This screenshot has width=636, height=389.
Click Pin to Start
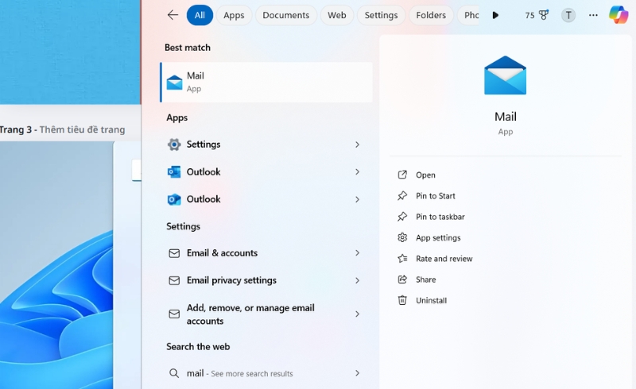435,196
